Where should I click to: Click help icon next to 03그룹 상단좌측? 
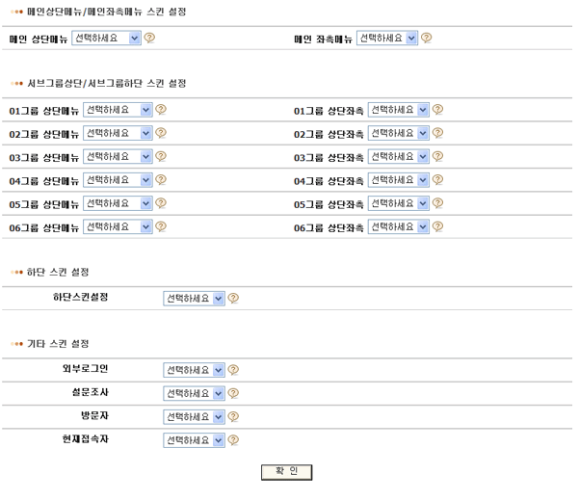[437, 157]
